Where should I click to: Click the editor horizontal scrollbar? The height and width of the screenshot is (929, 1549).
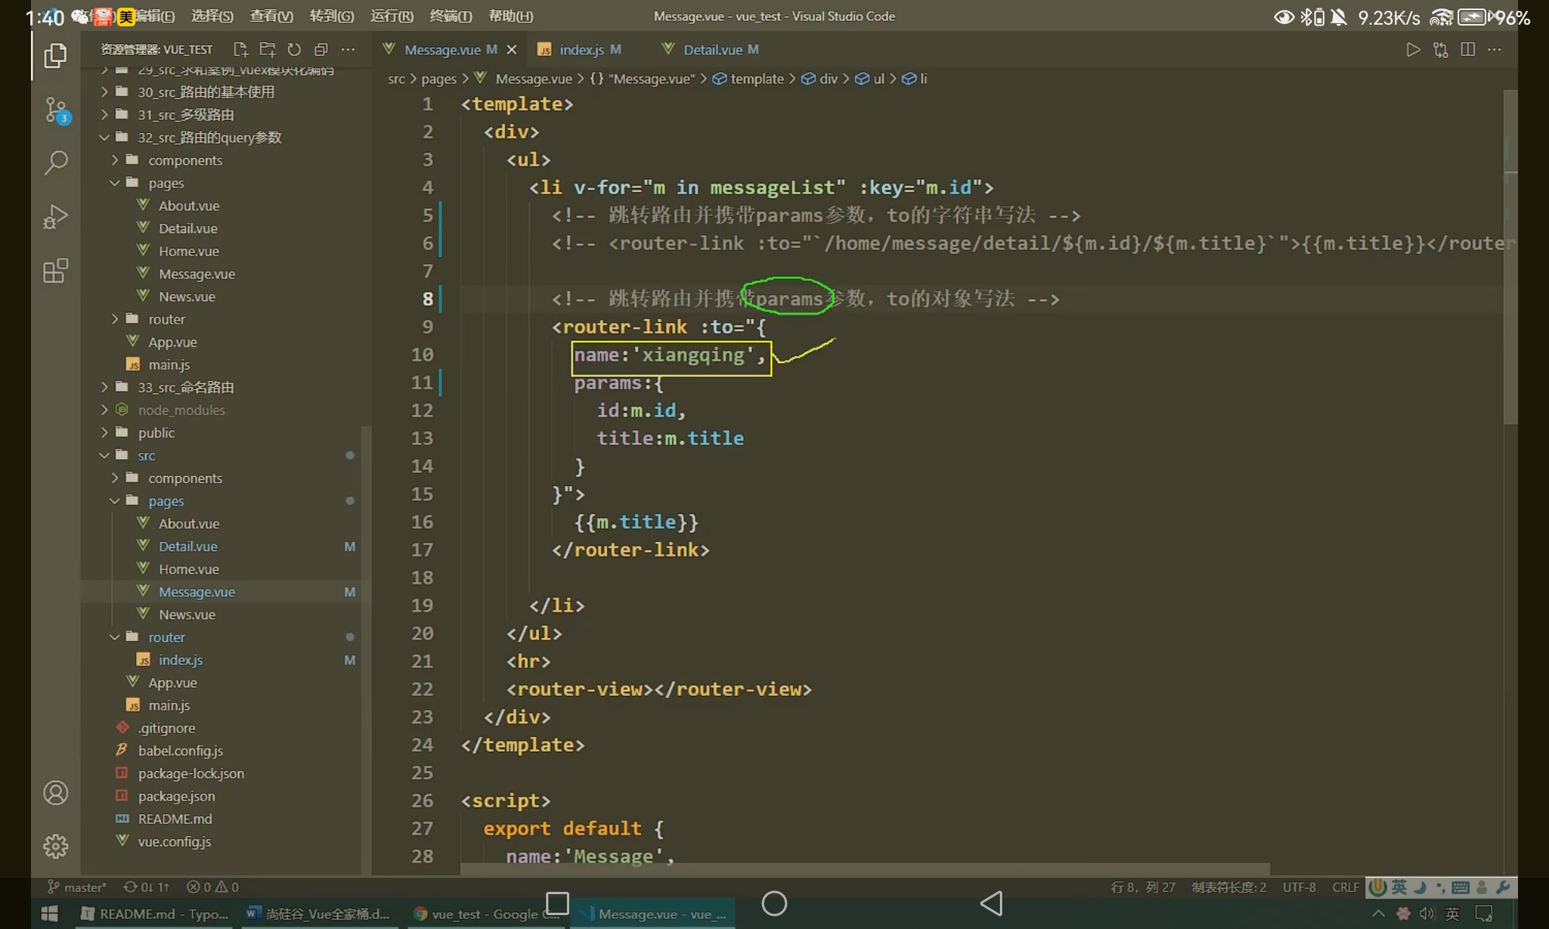click(864, 869)
